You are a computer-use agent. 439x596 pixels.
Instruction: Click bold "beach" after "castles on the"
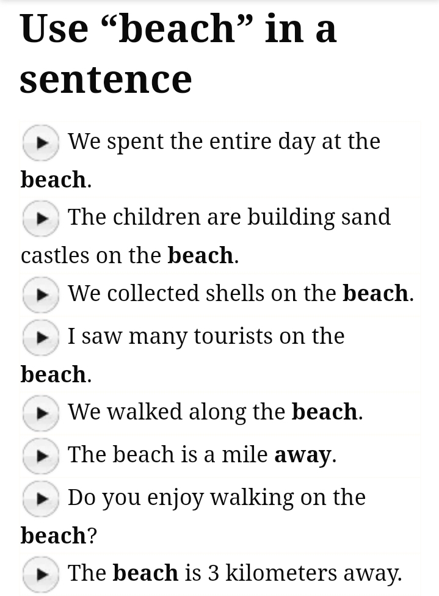[x=200, y=256]
